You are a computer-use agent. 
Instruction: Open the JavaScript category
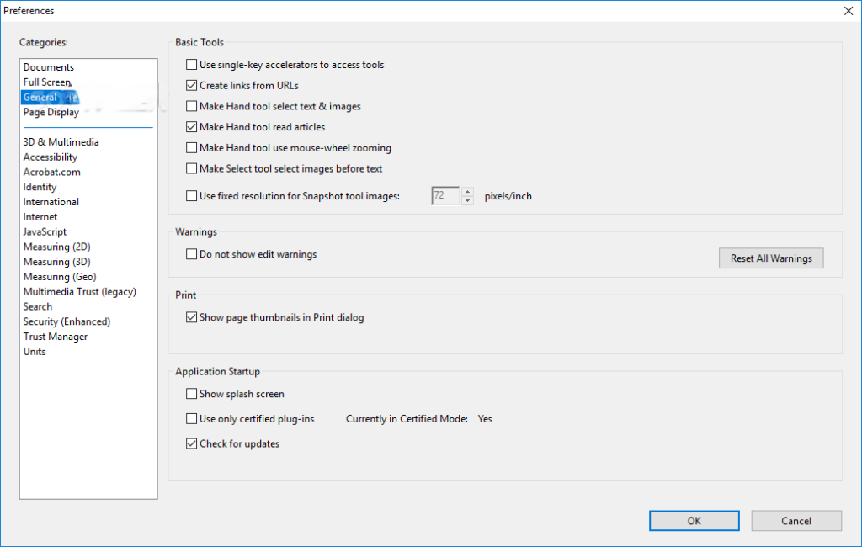(x=45, y=232)
